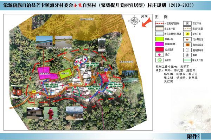Click the 硬化人行道 legend label
Image resolution: width=211 pixels, height=140 pixels.
click(x=198, y=60)
